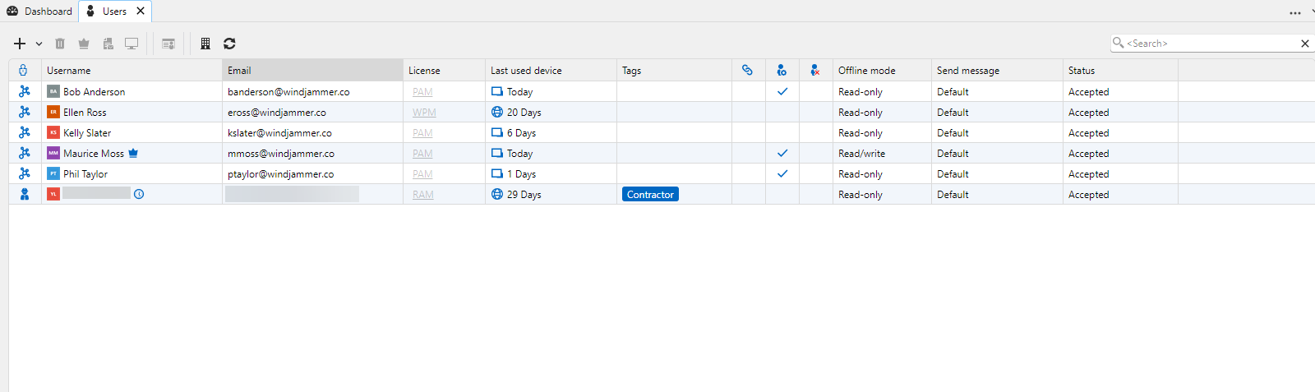Screen dimensions: 1315x392
Task: Click email eross@windjammer.co
Action: tap(277, 113)
